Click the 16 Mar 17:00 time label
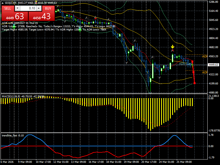Image resolution: width=220 pixels, height=165 pixels. (x=96, y=162)
